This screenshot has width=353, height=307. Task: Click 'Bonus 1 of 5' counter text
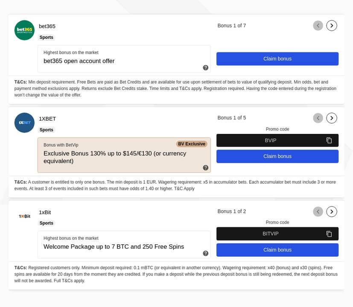232,118
